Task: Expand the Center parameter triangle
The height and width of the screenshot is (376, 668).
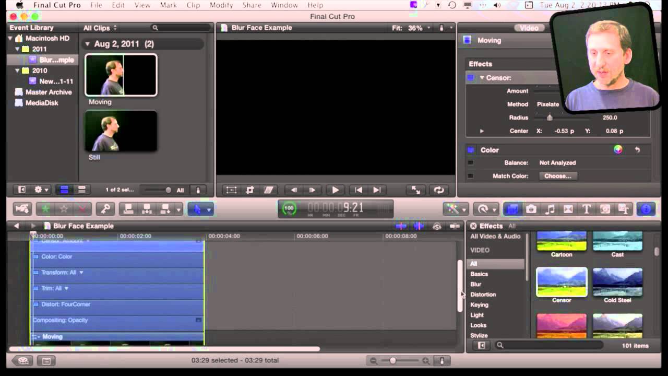Action: pos(482,131)
